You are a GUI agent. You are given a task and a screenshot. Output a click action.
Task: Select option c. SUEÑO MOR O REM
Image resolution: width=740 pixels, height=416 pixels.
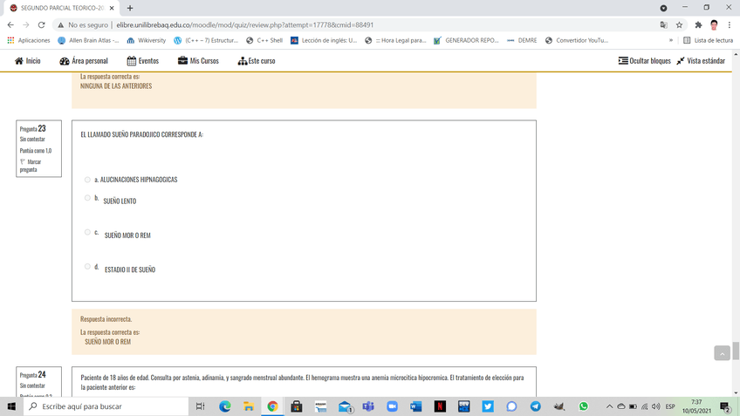[87, 232]
